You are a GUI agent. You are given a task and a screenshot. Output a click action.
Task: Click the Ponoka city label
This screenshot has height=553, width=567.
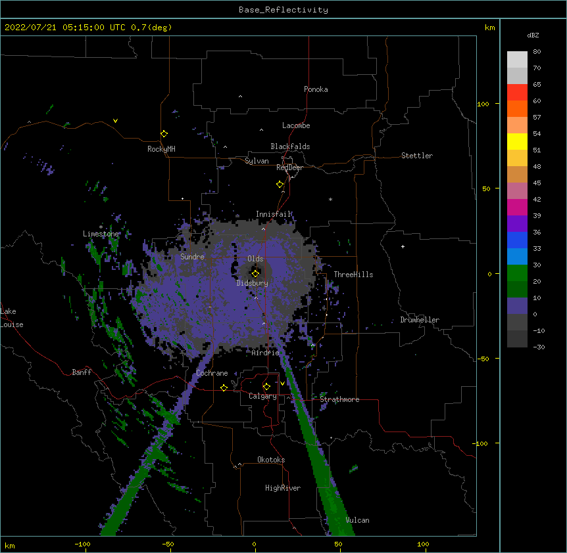[316, 89]
